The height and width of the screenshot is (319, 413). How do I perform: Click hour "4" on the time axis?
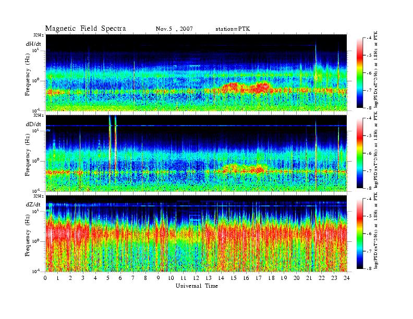click(95, 278)
